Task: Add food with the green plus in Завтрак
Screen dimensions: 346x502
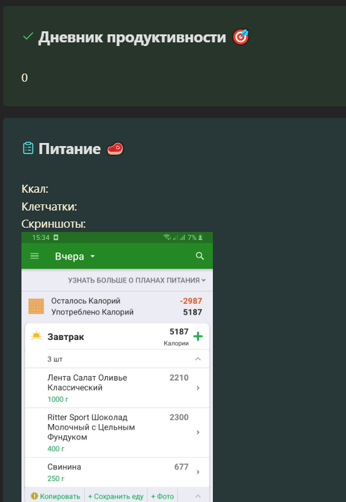Action: click(198, 336)
